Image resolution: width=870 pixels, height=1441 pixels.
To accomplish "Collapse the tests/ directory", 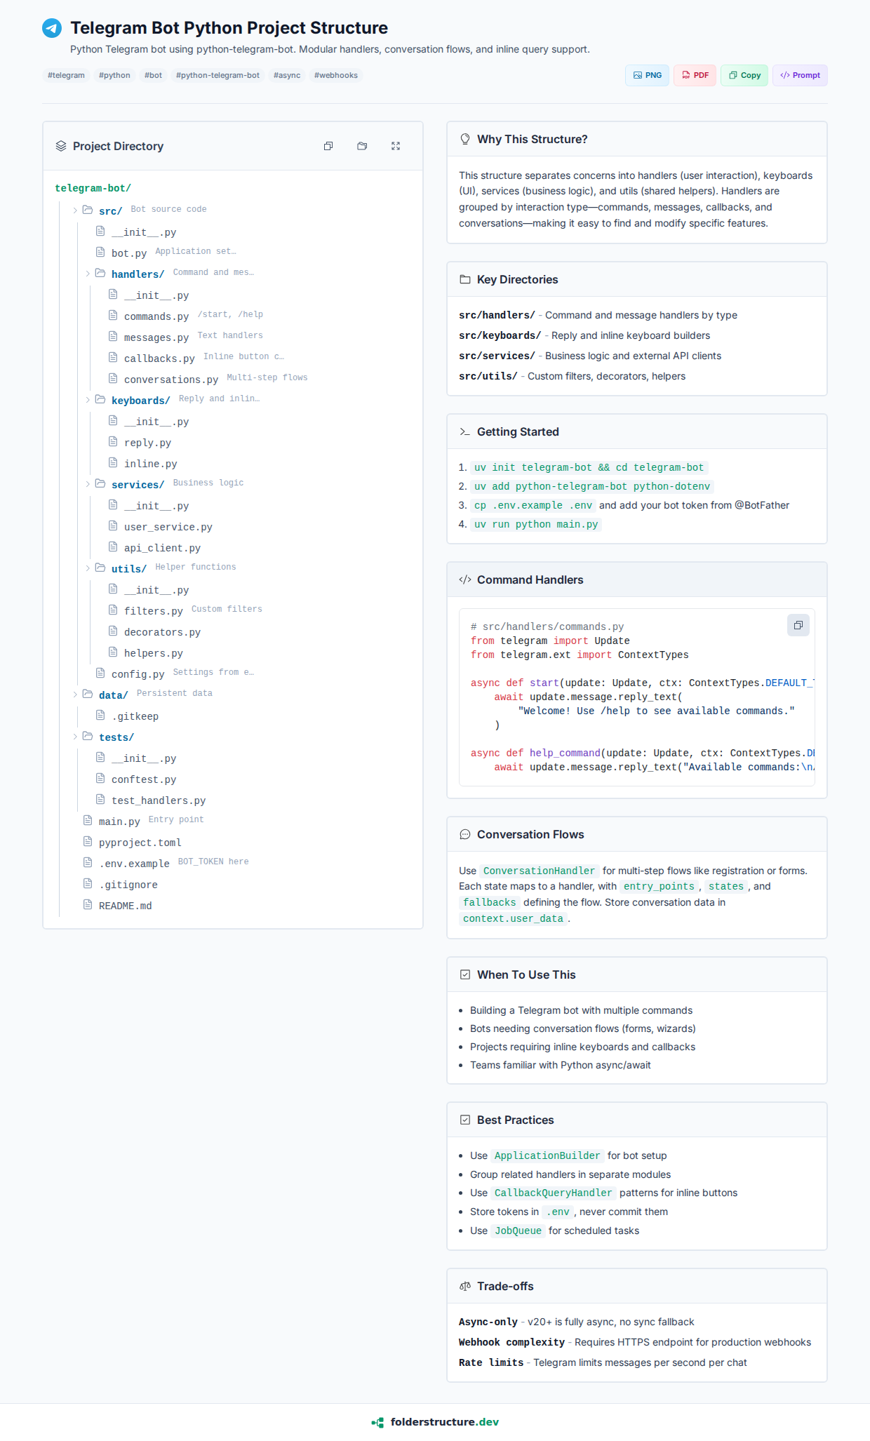I will [75, 737].
